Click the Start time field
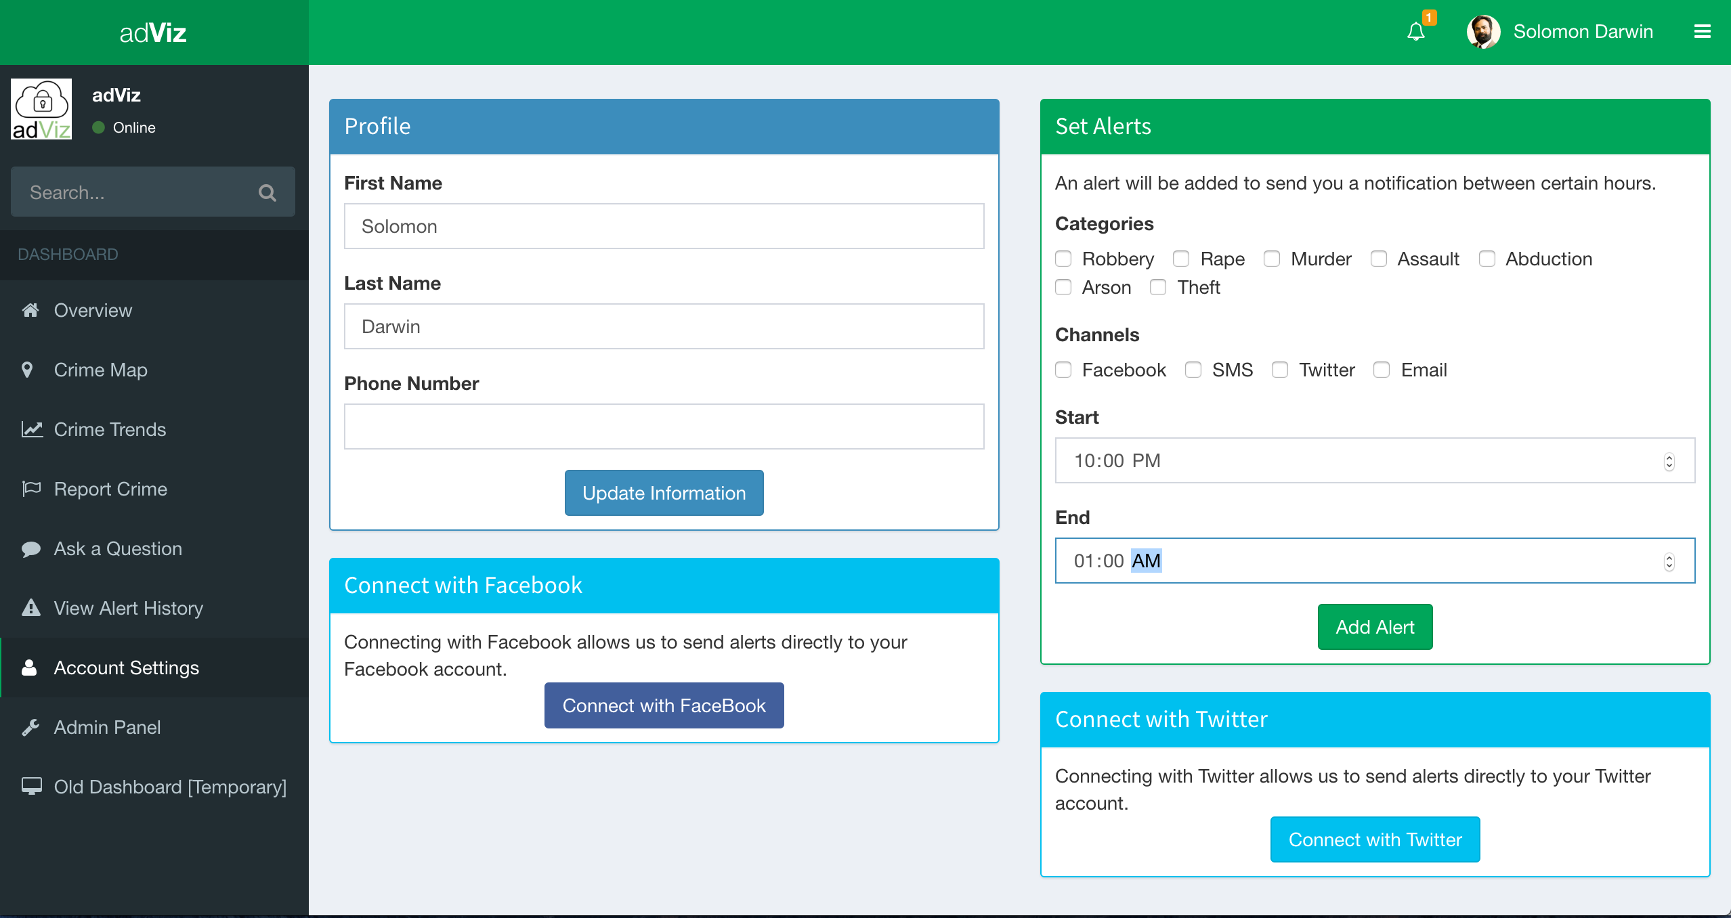 (x=1375, y=460)
